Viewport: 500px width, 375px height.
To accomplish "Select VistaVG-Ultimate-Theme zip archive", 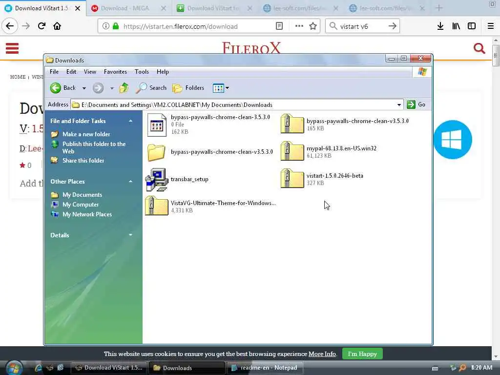I will click(x=156, y=206).
